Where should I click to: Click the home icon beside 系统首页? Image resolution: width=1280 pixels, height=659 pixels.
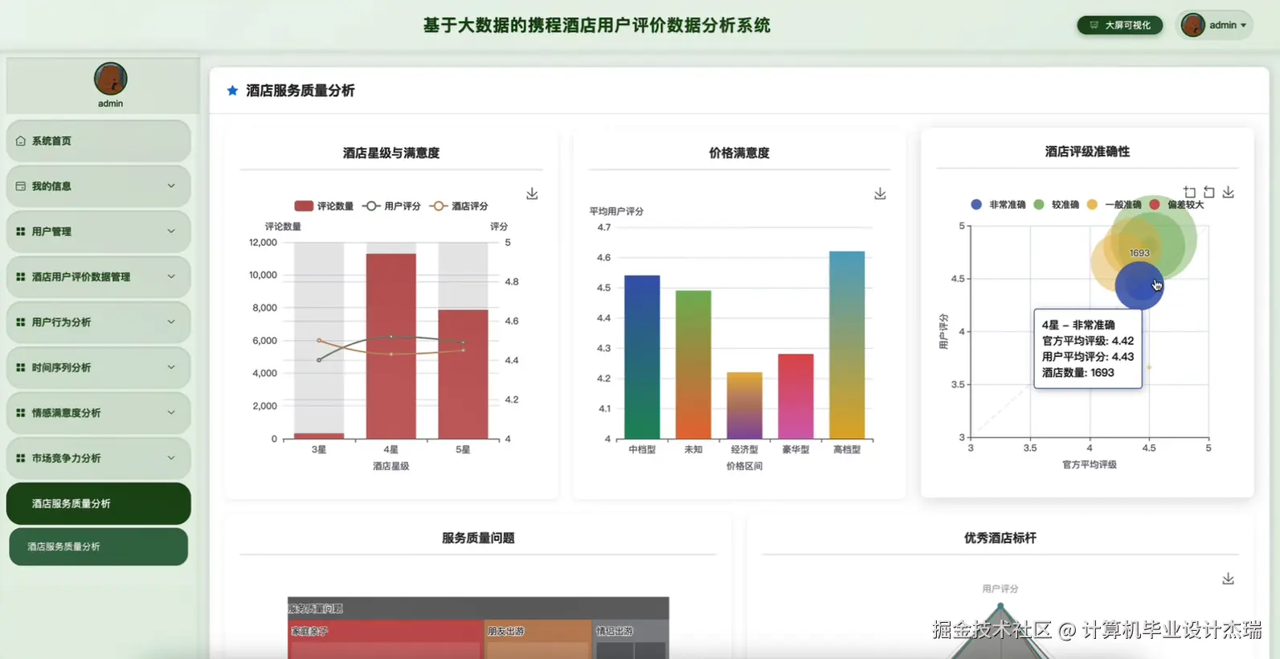[x=21, y=141]
